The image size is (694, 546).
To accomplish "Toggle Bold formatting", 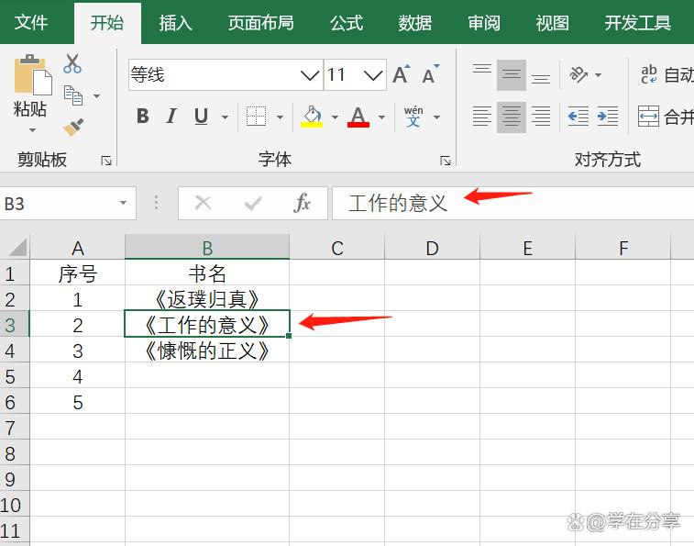I will pos(143,117).
